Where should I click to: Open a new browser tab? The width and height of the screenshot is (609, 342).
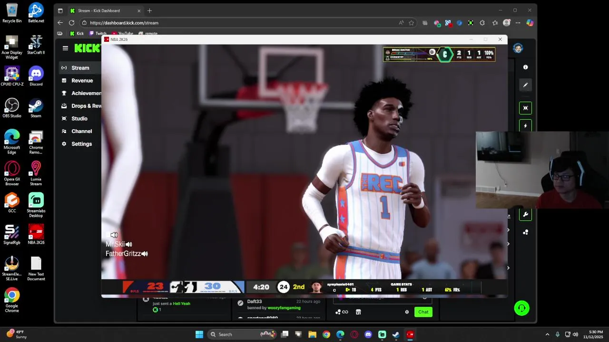tap(149, 10)
